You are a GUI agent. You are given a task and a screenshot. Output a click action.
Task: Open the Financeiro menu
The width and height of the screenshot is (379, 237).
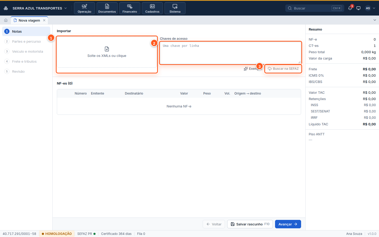click(130, 8)
